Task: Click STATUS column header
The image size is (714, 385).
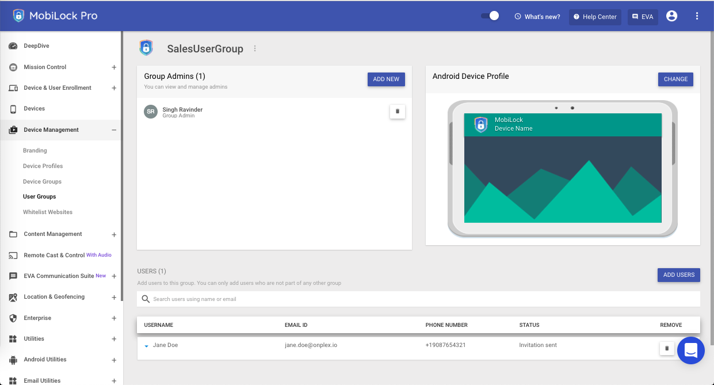Action: 529,325
